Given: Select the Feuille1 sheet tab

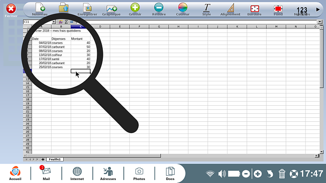Looking at the screenshot, I should tap(55, 159).
